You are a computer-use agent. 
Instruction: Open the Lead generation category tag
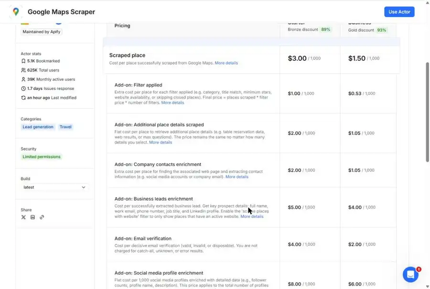click(x=38, y=127)
